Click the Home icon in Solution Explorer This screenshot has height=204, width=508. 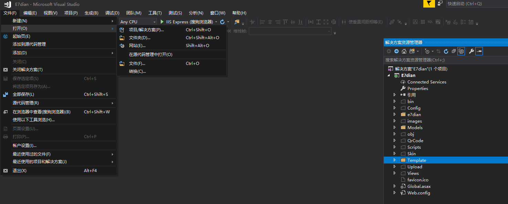(x=404, y=51)
